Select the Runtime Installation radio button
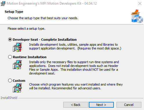Image resolution: width=144 pixels, height=110 pixels. 10,57
